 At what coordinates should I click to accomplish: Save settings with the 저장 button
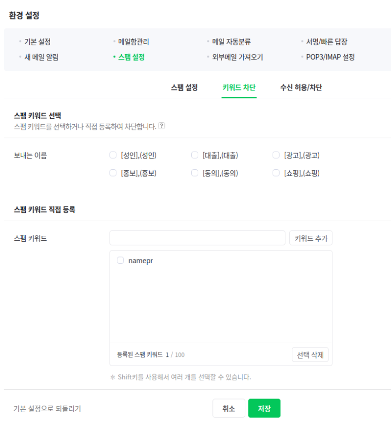tap(264, 408)
